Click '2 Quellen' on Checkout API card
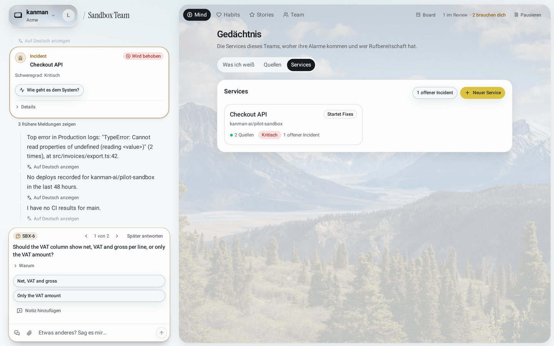 coord(242,135)
